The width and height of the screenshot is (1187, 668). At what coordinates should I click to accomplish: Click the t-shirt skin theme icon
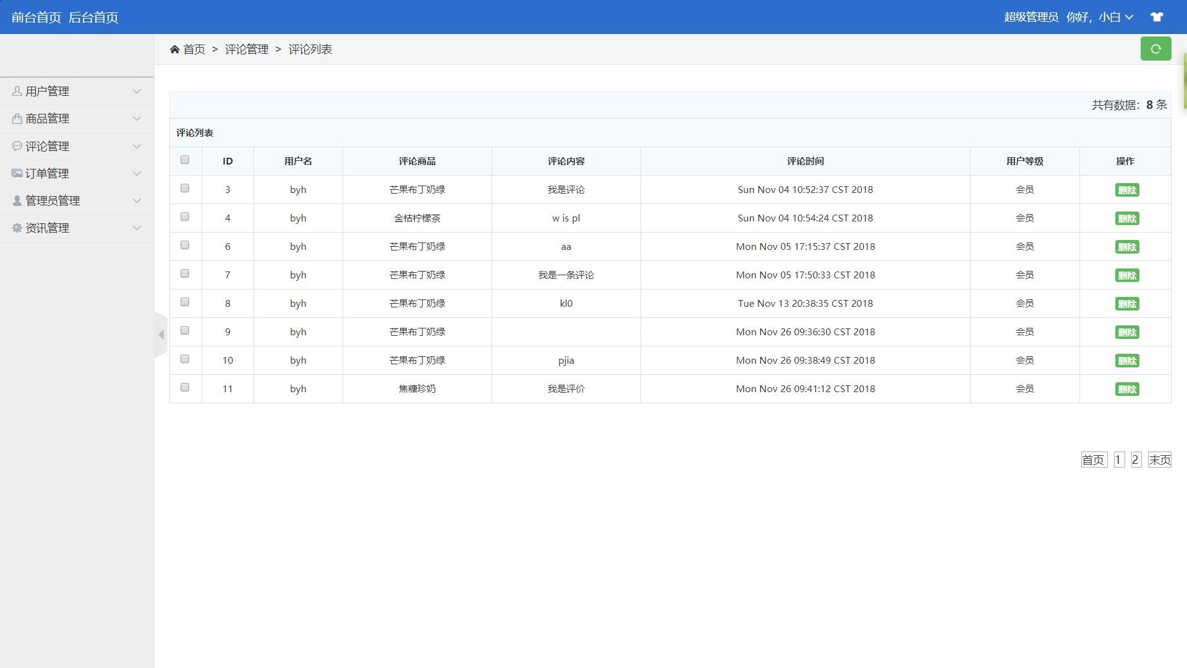coord(1157,17)
